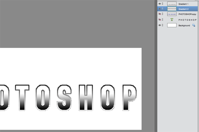Click the Gradient 2 layer thumbnail

click(172, 9)
